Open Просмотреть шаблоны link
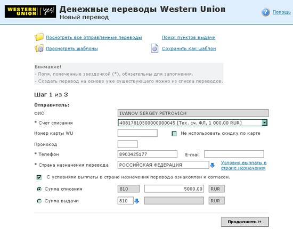The height and width of the screenshot is (229, 293). click(x=72, y=48)
